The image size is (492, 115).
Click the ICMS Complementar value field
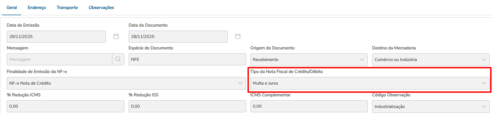click(x=309, y=106)
